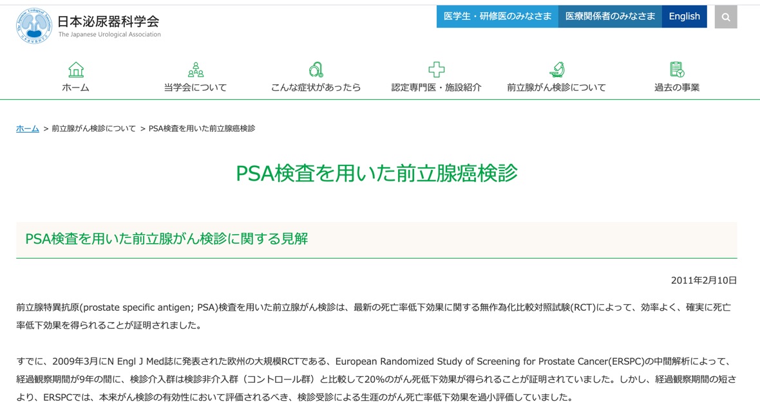Open search using the magnifier icon
Viewport: 760px width, 413px height.
tap(725, 17)
